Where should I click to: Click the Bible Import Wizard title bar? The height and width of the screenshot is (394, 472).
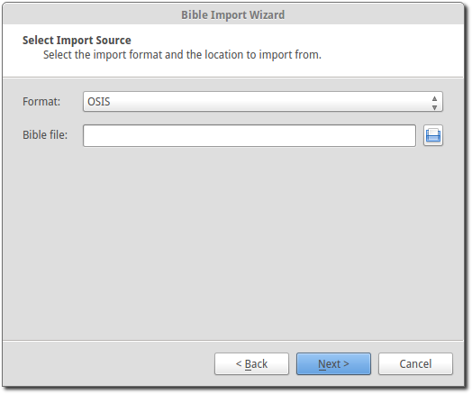click(233, 14)
